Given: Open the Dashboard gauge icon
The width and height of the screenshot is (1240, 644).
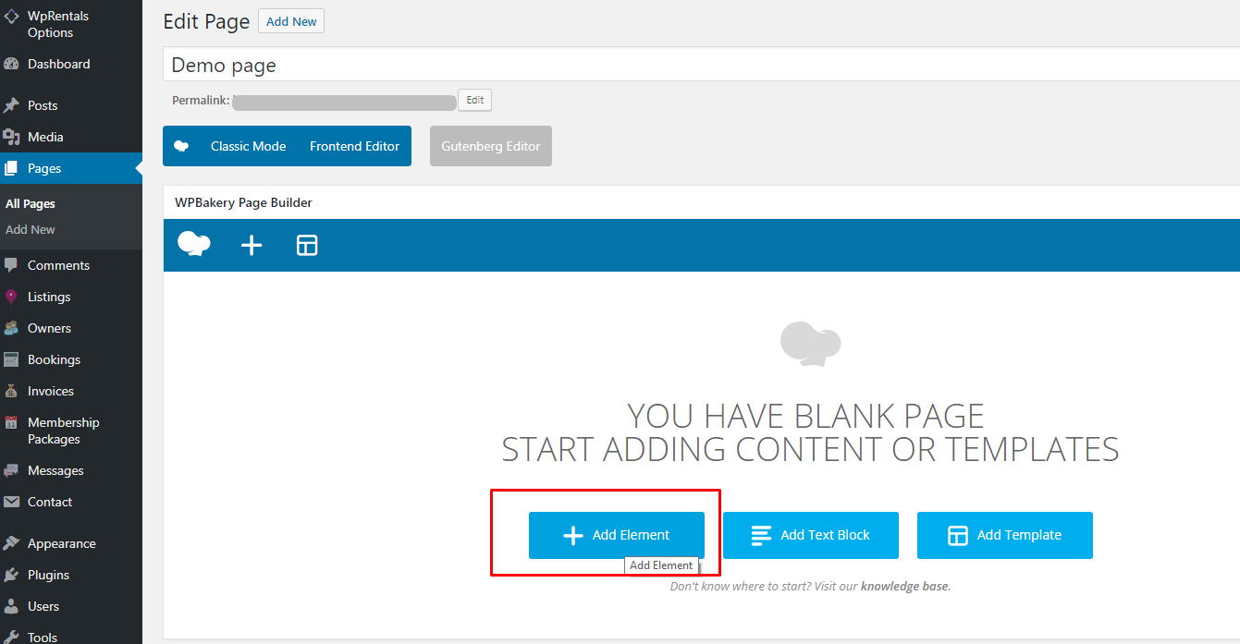Looking at the screenshot, I should 11,65.
